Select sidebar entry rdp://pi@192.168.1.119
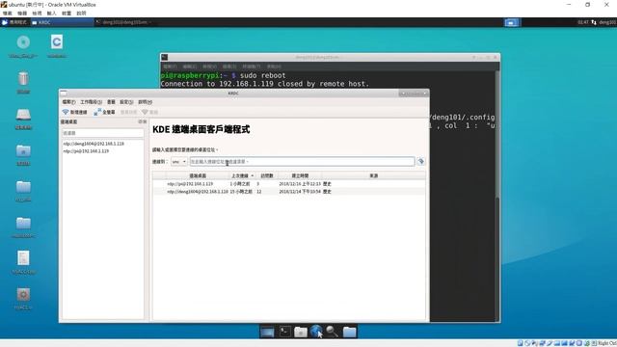 pos(86,151)
